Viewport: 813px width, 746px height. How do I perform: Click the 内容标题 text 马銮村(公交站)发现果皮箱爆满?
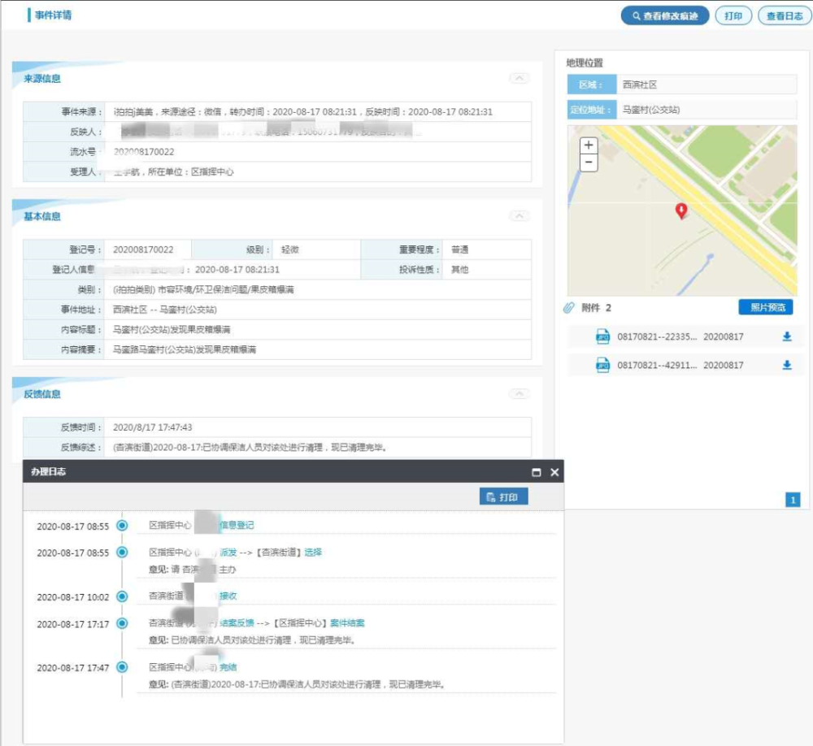pos(172,330)
